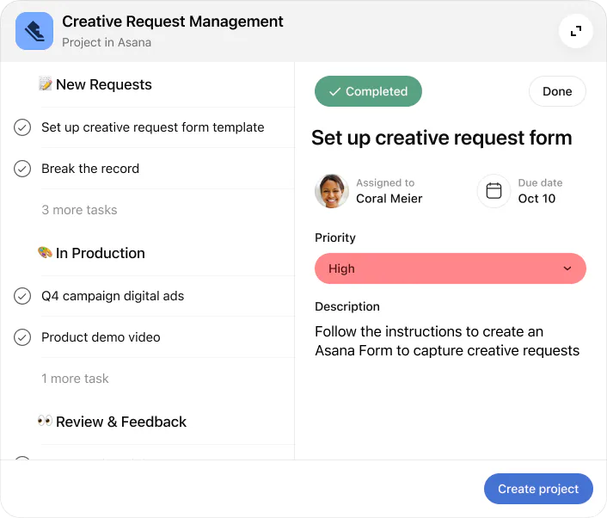607x518 pixels.
Task: Click the blue shoe project icon
Action: (x=34, y=31)
